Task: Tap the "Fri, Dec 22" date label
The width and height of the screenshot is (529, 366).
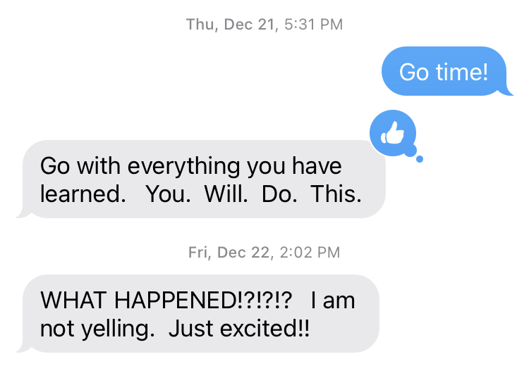Action: pyautogui.click(x=229, y=252)
